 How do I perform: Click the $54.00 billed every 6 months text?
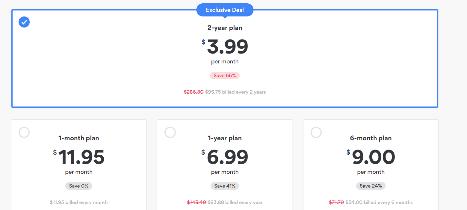click(379, 202)
